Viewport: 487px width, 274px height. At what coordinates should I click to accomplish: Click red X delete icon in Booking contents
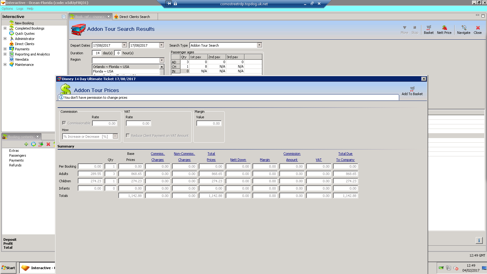pyautogui.click(x=48, y=144)
